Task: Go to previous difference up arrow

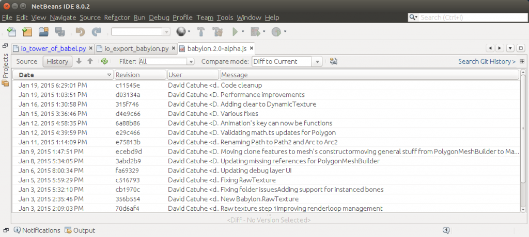Action: tap(90, 61)
